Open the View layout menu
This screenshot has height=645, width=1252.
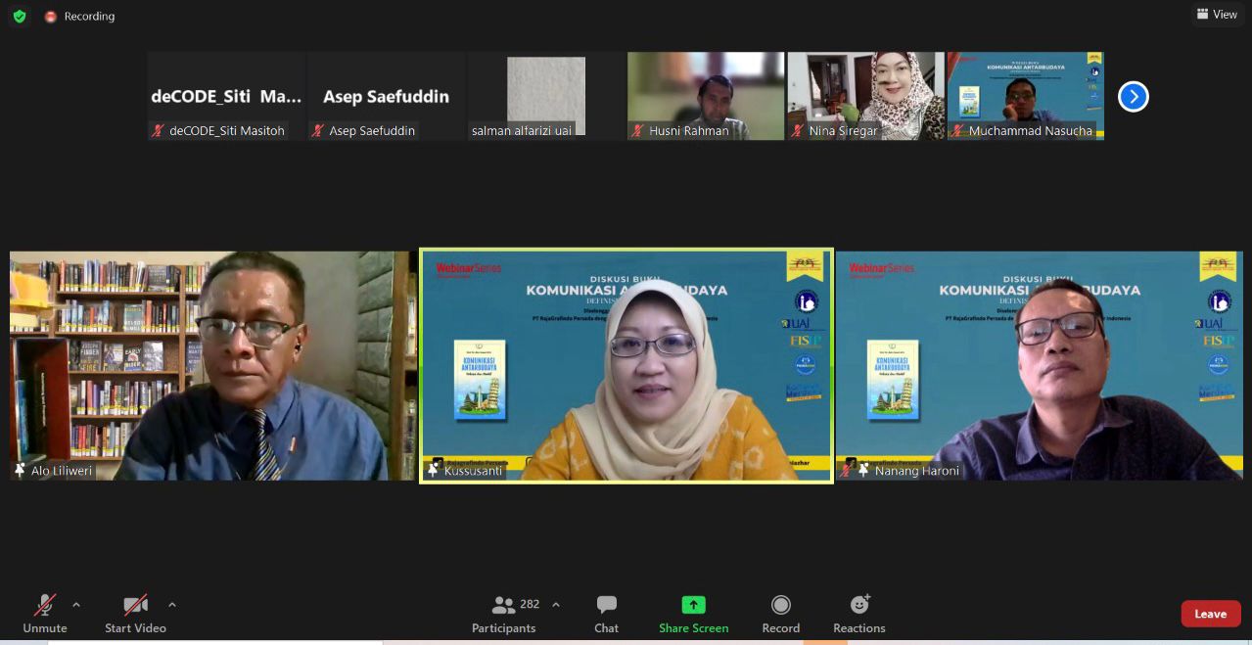tap(1216, 15)
